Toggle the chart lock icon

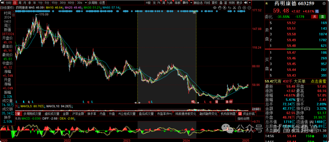239,8
